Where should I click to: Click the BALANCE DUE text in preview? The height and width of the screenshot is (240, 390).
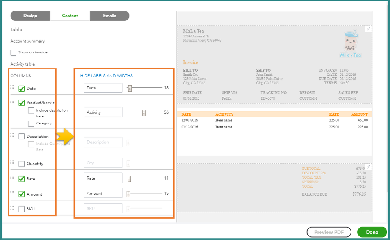click(314, 194)
